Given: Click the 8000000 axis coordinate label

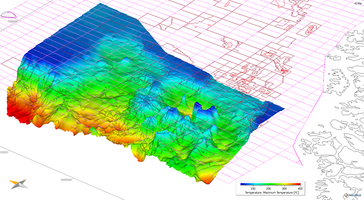Looking at the screenshot, I should (67, 180).
